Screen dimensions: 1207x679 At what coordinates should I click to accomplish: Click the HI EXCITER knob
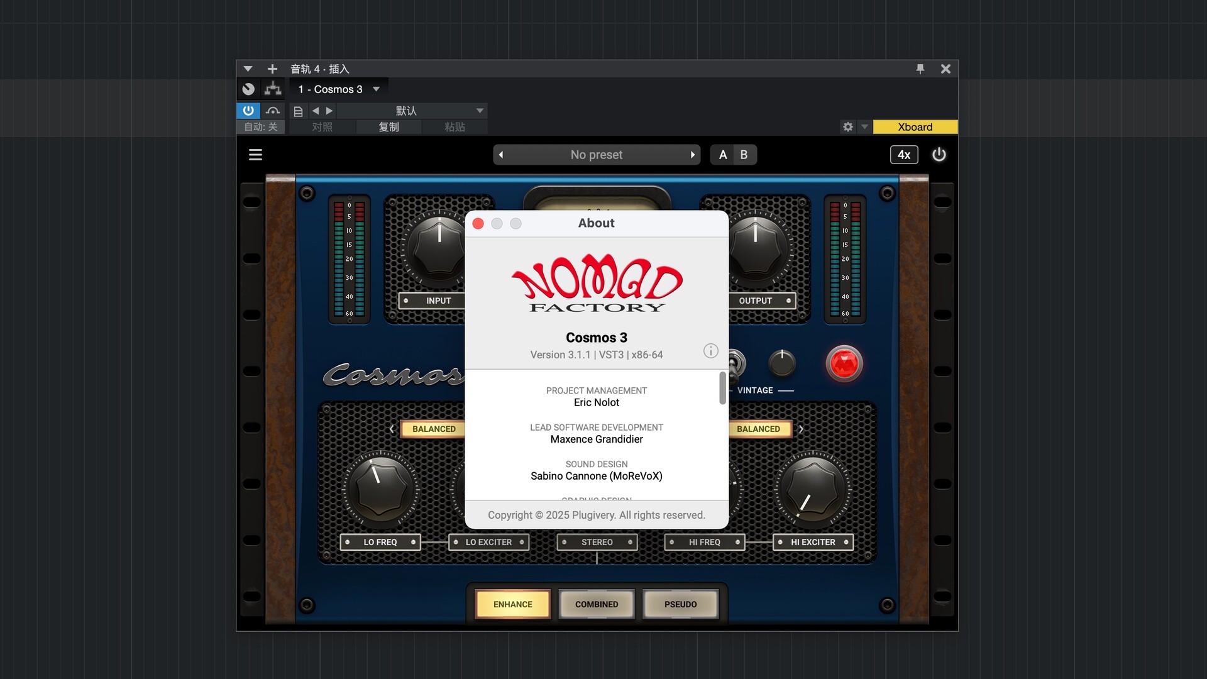(x=813, y=490)
